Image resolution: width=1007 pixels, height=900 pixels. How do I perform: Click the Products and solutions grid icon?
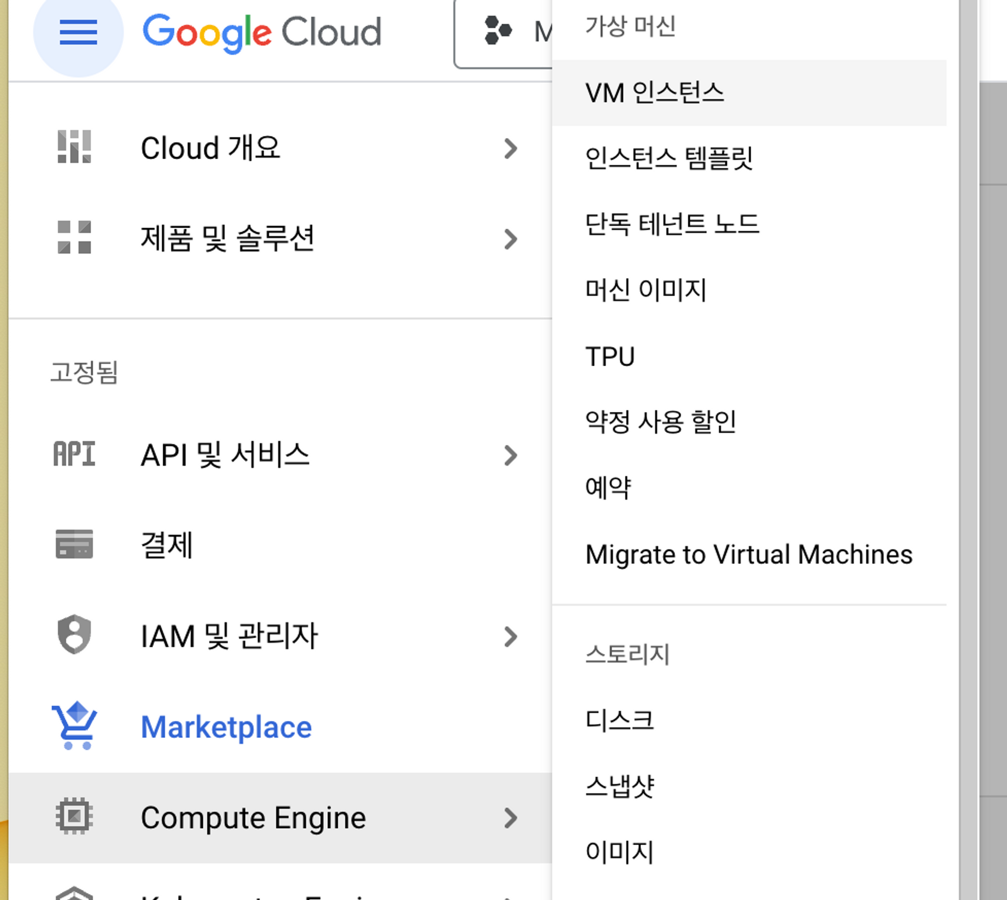point(74,237)
